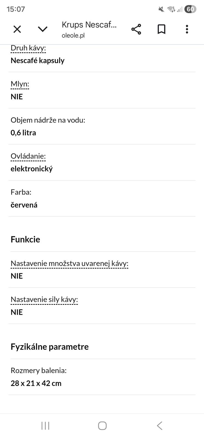The height and width of the screenshot is (439, 204).
Task: Show the 'Ovládanie' term definition
Action: pyautogui.click(x=28, y=156)
